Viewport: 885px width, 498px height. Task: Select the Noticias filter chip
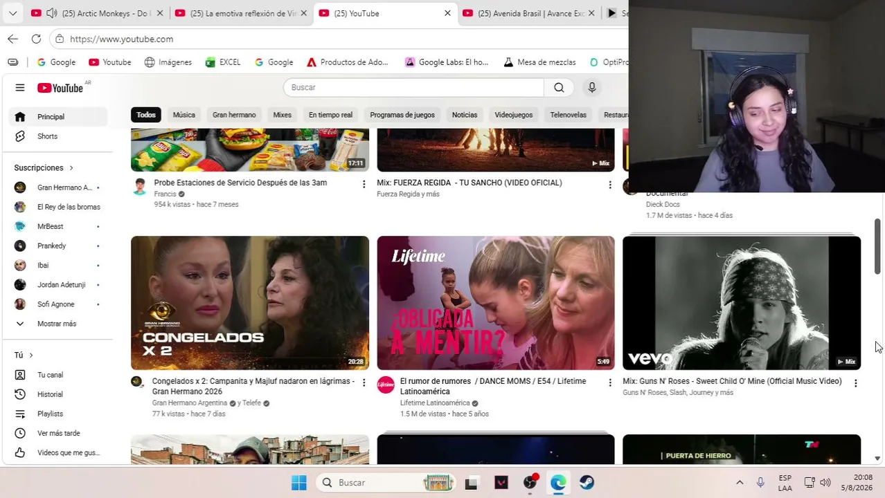(x=465, y=115)
